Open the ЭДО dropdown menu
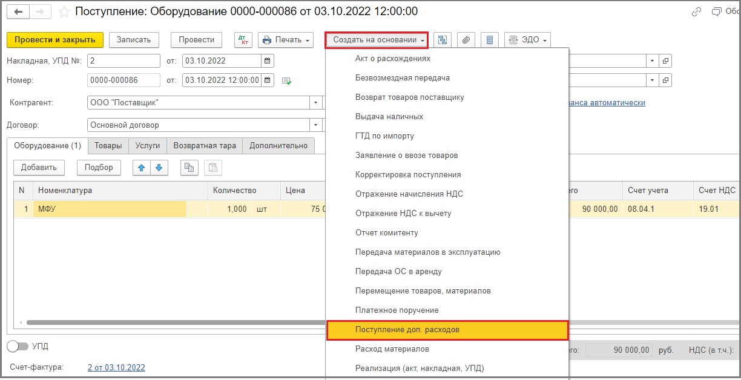 pyautogui.click(x=527, y=40)
